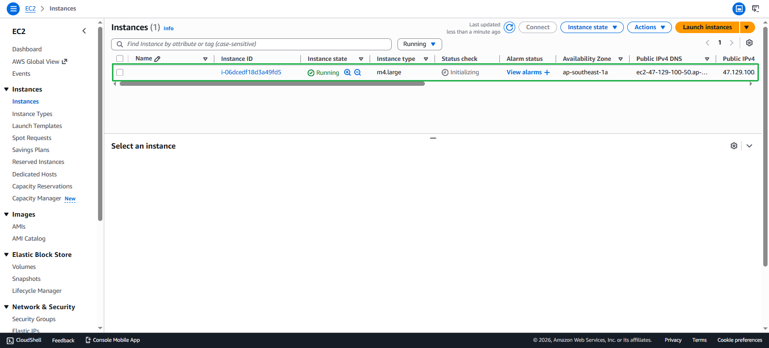Refresh the instances list
Viewport: 769px width, 348px height.
click(509, 27)
